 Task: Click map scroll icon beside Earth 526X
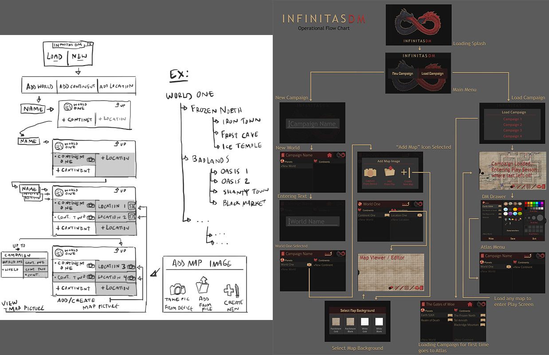click(450, 316)
